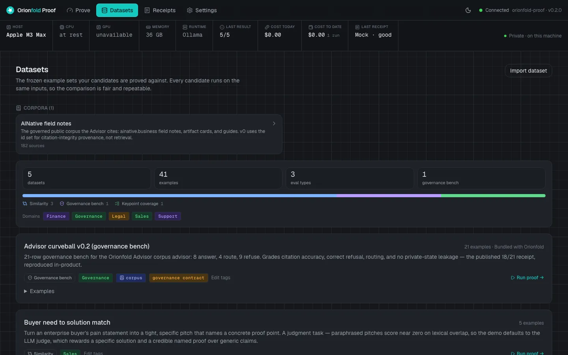The image size is (568, 355).
Task: Click the corpus tag with document icon
Action: point(131,278)
